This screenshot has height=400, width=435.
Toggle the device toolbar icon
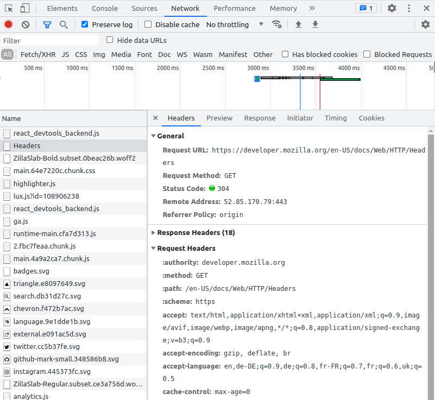pos(25,8)
